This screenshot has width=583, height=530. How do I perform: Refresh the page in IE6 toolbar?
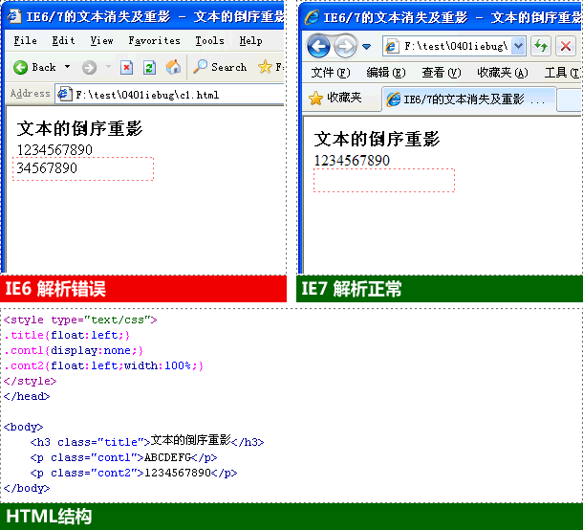tap(149, 67)
